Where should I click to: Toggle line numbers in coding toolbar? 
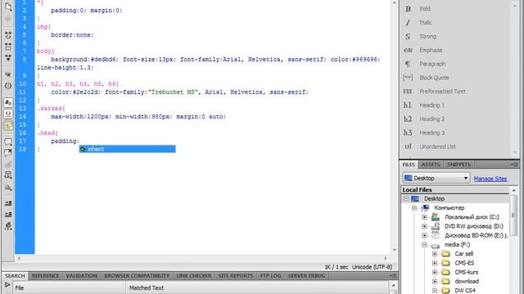click(8, 102)
